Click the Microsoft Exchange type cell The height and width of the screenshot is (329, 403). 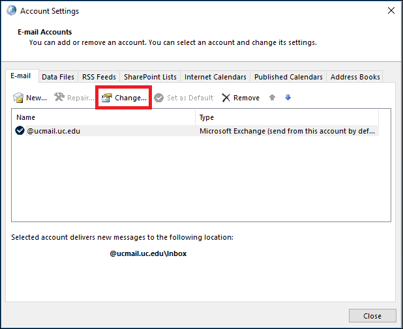287,131
